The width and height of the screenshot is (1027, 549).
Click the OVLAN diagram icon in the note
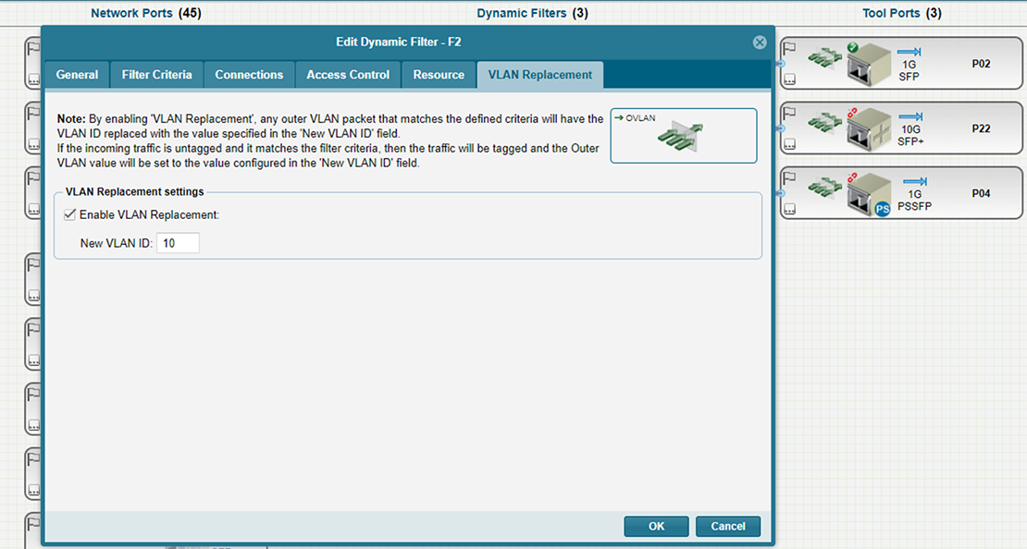click(684, 137)
